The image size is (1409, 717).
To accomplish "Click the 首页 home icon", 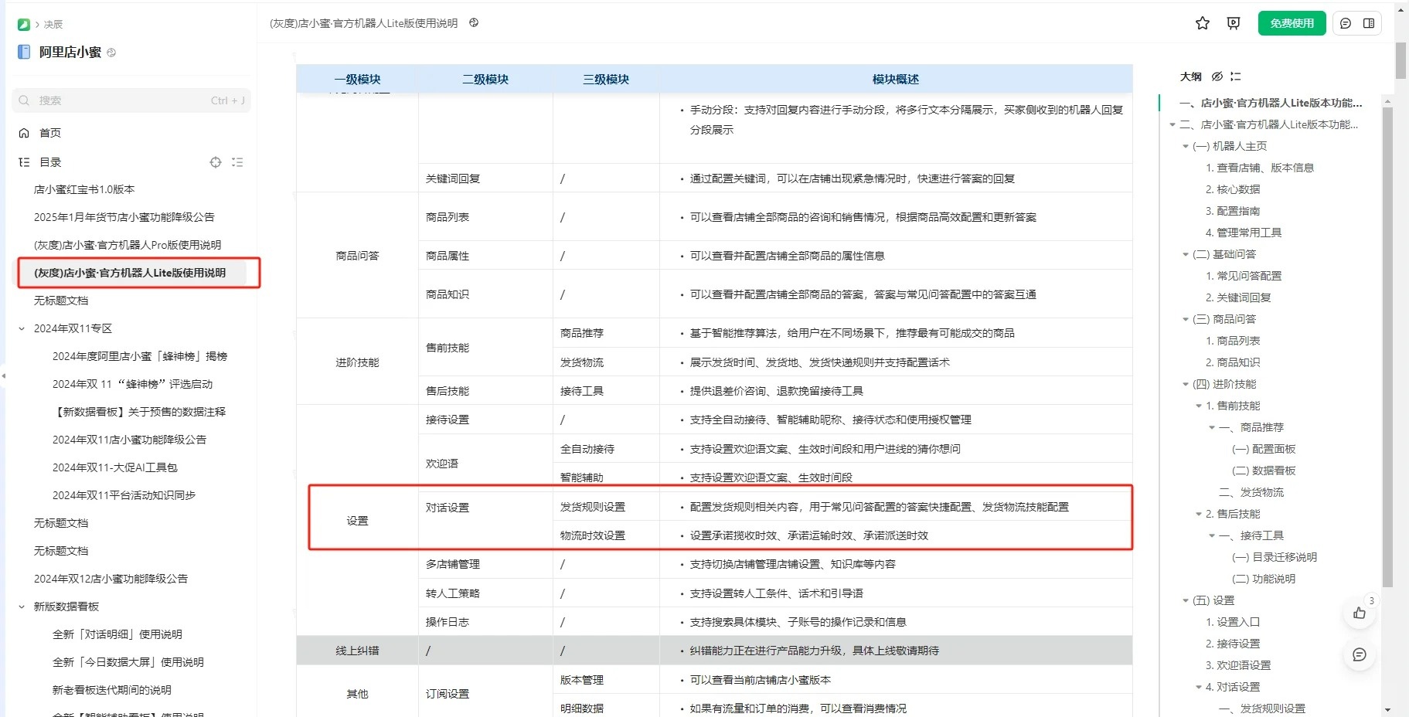I will click(x=24, y=133).
